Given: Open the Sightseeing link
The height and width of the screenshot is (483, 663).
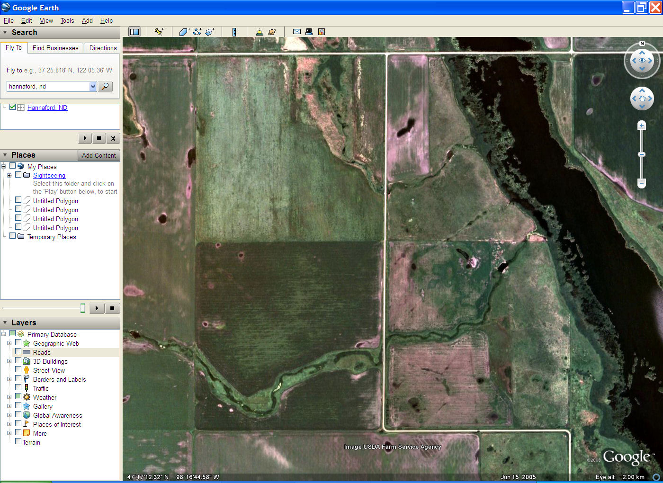Looking at the screenshot, I should [x=49, y=175].
